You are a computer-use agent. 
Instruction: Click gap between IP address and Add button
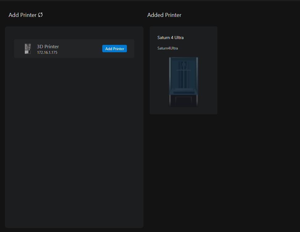click(80, 53)
